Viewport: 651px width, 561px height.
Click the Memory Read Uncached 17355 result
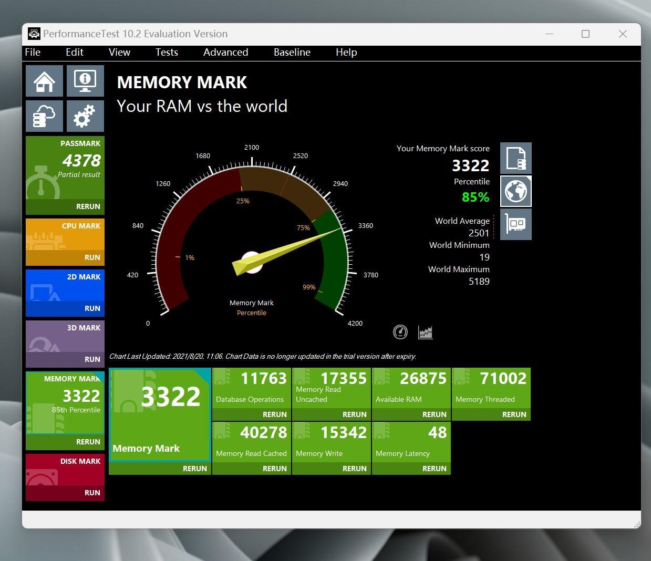[x=332, y=388]
